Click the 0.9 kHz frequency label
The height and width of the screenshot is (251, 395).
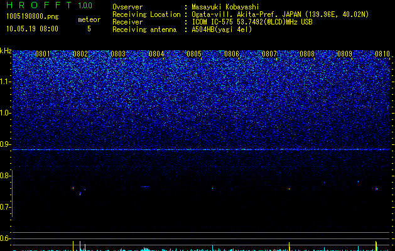point(6,144)
